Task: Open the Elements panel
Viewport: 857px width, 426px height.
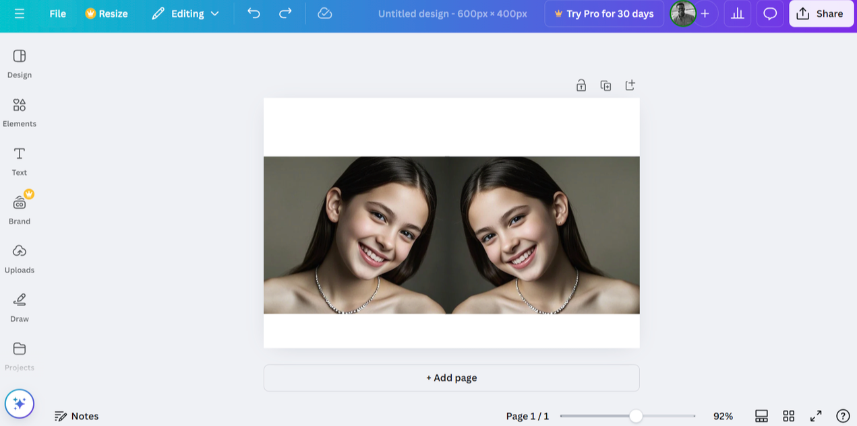Action: [x=20, y=112]
